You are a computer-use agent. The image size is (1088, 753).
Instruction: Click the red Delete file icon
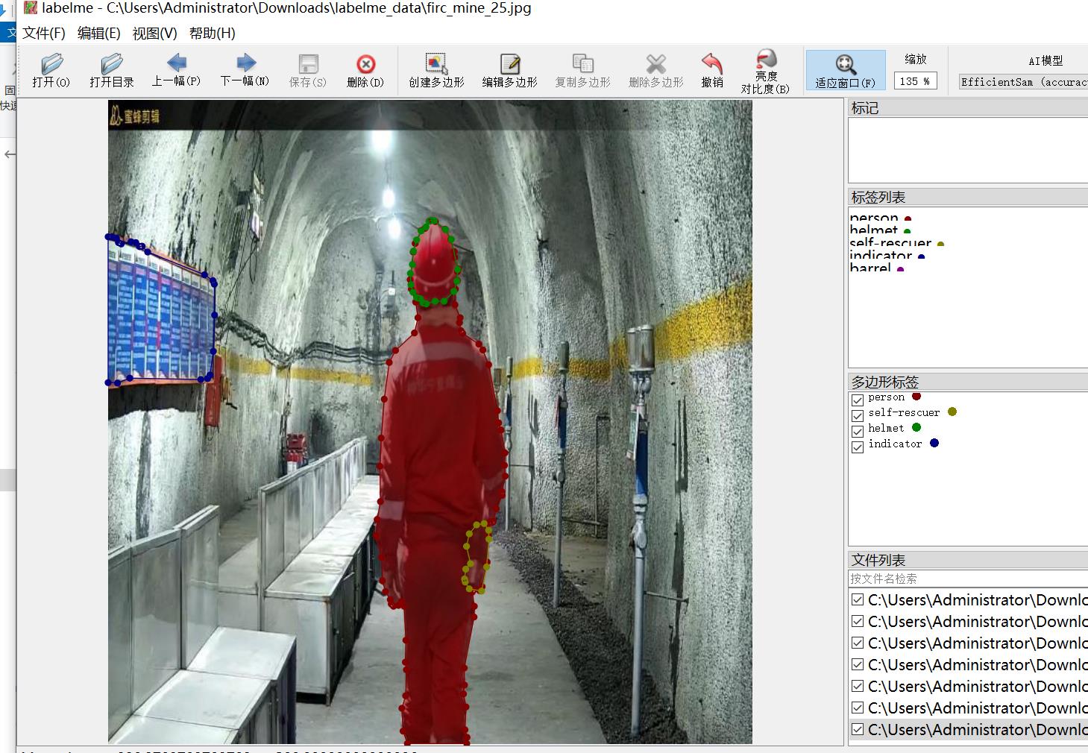[x=365, y=70]
